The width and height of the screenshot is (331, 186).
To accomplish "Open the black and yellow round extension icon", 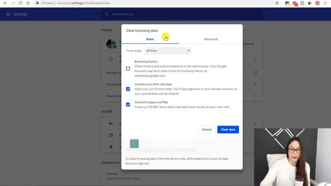I will (x=310, y=3).
